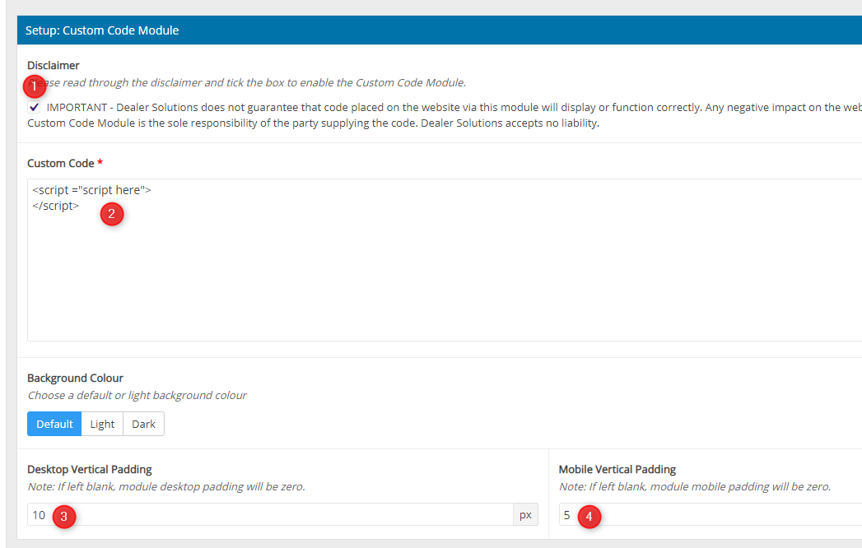Click inside the Custom Code text area
Screen dimensions: 862x548
pos(445,260)
